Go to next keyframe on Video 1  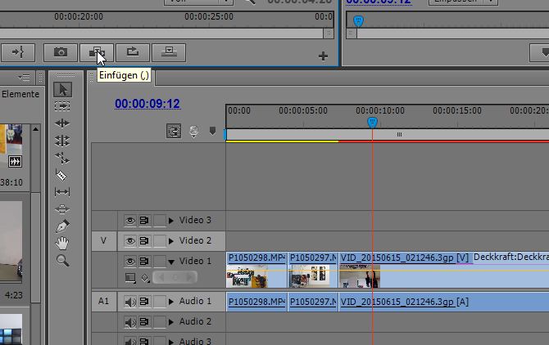point(189,278)
